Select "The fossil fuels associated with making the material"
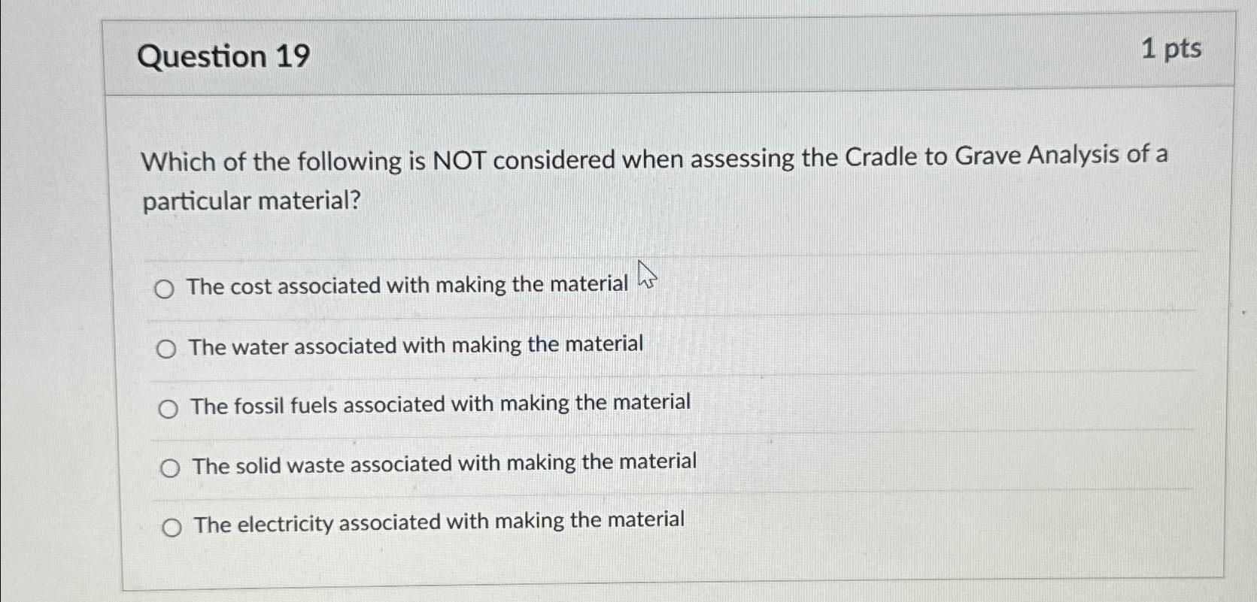The width and height of the screenshot is (1257, 602). (x=168, y=408)
